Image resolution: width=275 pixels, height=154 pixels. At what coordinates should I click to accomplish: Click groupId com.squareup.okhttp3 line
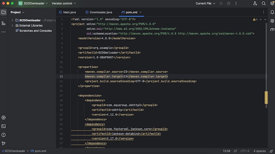click(125, 105)
